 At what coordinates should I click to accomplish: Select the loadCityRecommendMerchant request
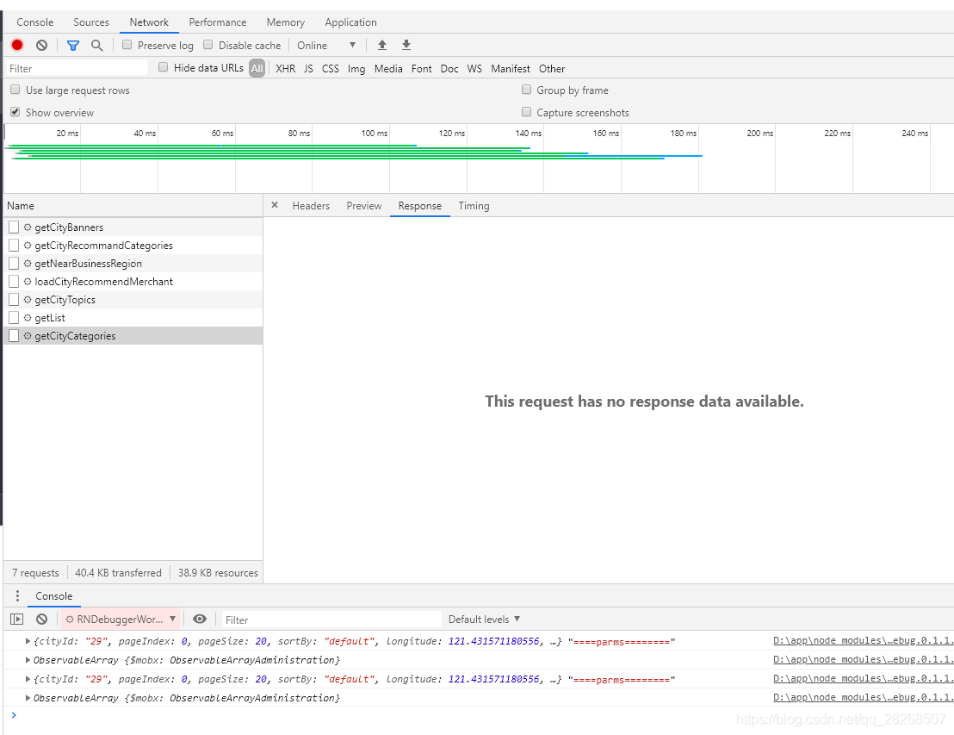[x=133, y=282]
